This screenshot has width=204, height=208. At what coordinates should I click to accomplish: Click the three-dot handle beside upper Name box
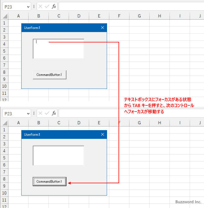tap(34, 6)
